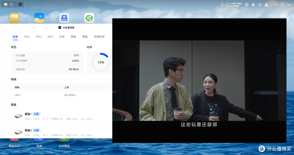Click the network speed readout in top bar
Screen dimensions: 294x155
pos(236,5)
